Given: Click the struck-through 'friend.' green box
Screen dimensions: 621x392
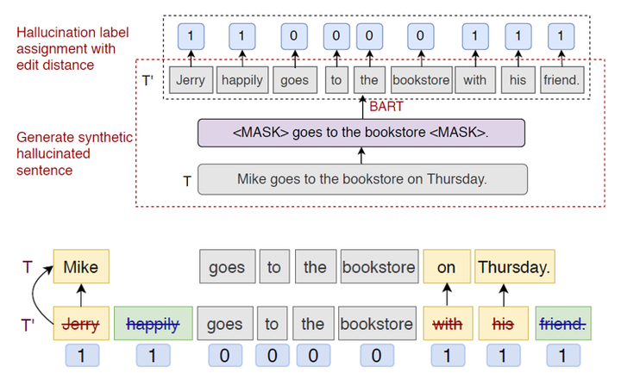Looking at the screenshot, I should (x=563, y=323).
